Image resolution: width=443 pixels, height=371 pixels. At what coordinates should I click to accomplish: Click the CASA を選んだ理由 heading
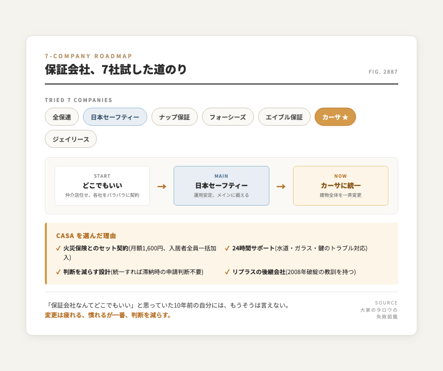coord(86,235)
